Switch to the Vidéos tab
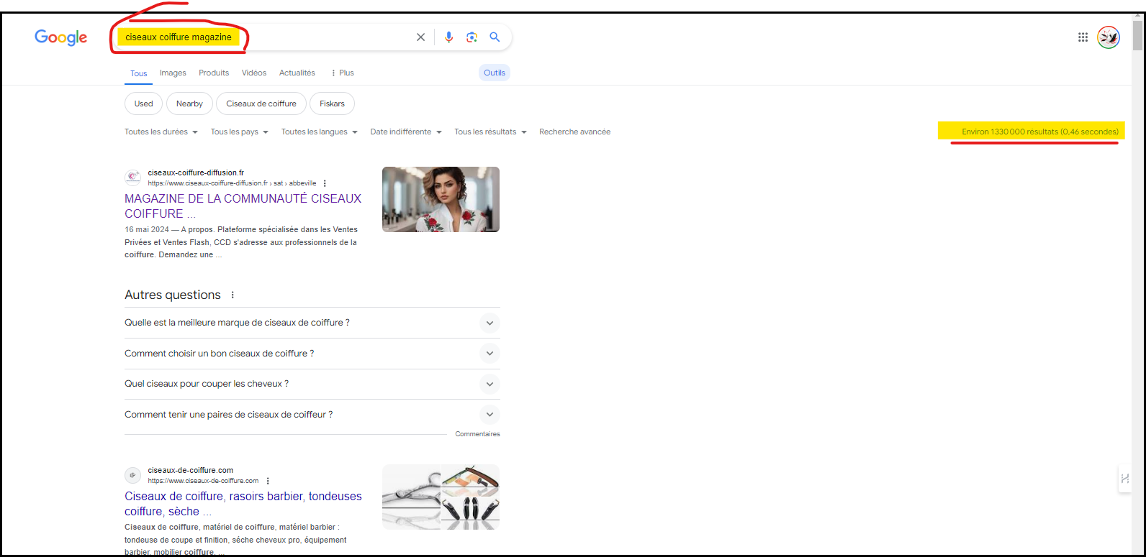 tap(254, 73)
